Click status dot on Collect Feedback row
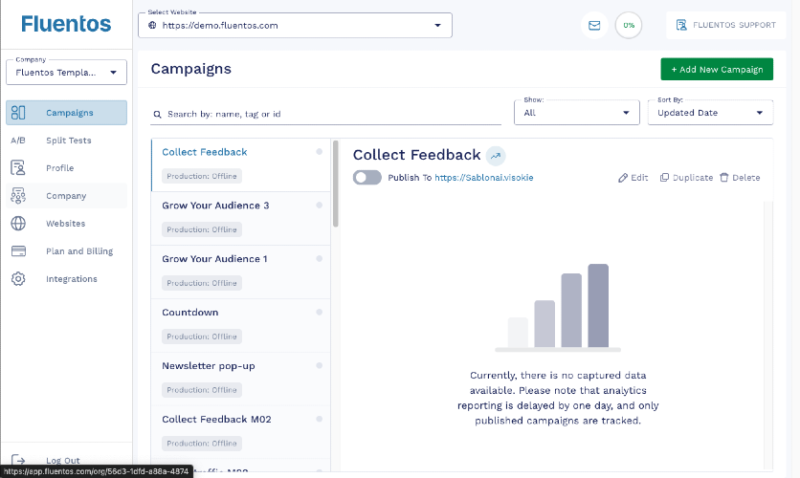 coord(319,151)
